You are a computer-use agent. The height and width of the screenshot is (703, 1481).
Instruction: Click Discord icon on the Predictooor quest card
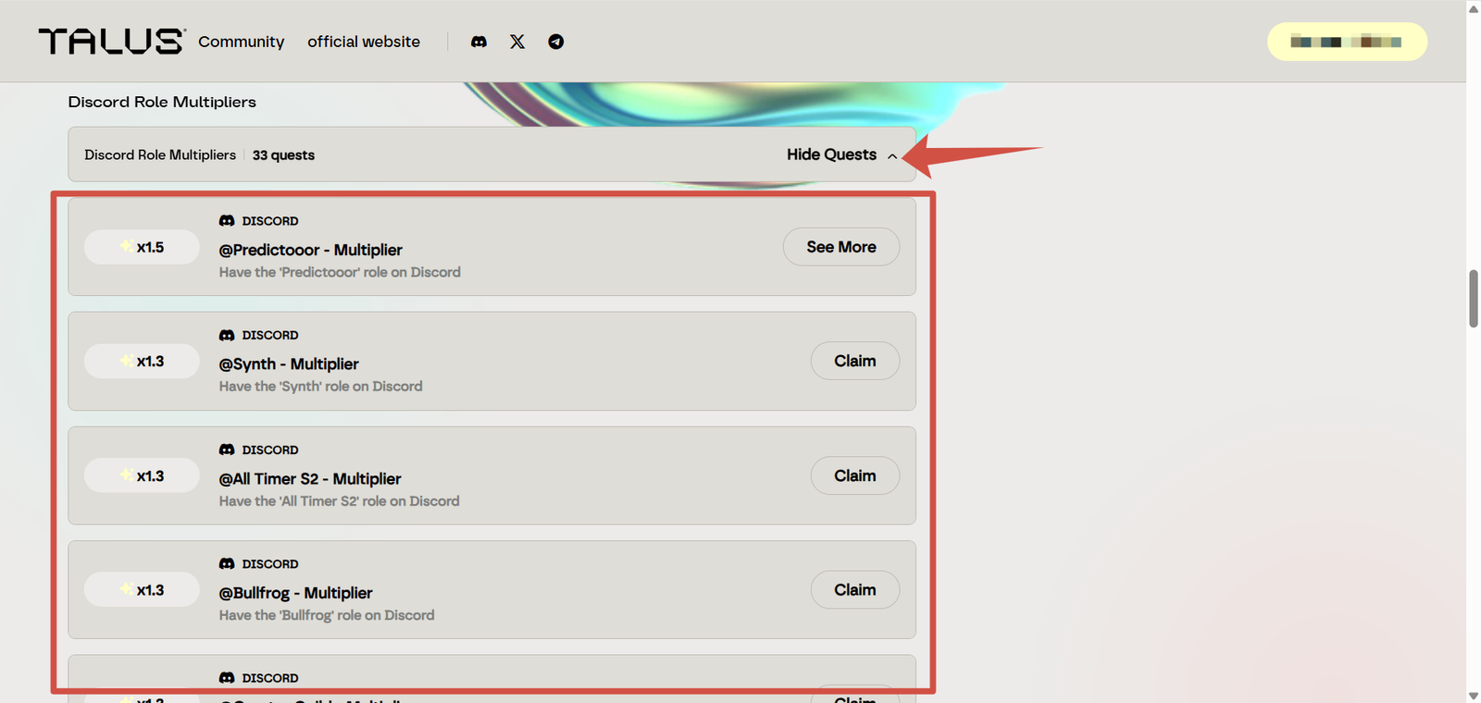coord(227,221)
